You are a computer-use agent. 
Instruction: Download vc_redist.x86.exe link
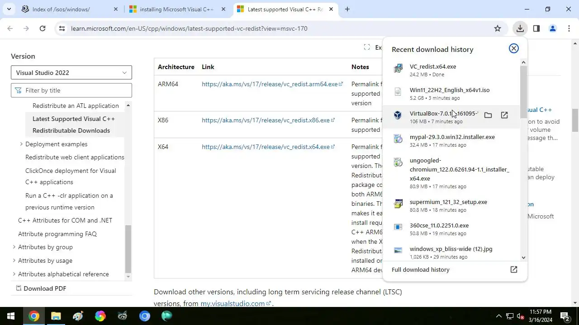(268, 120)
